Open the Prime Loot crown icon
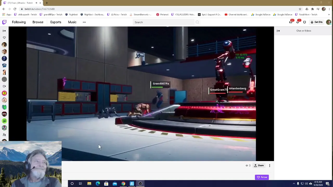Viewport: 333px width, 187px height. 291,22
